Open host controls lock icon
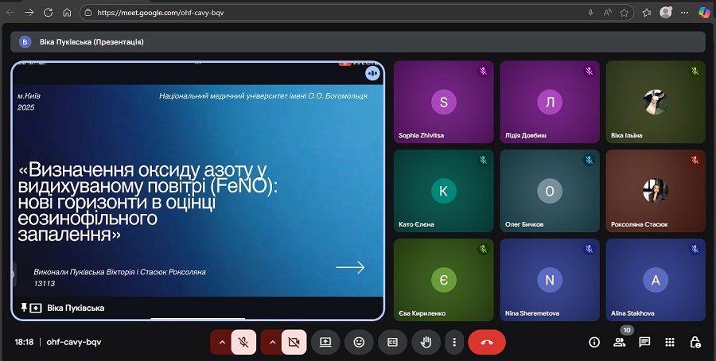This screenshot has width=716, height=361. [695, 342]
